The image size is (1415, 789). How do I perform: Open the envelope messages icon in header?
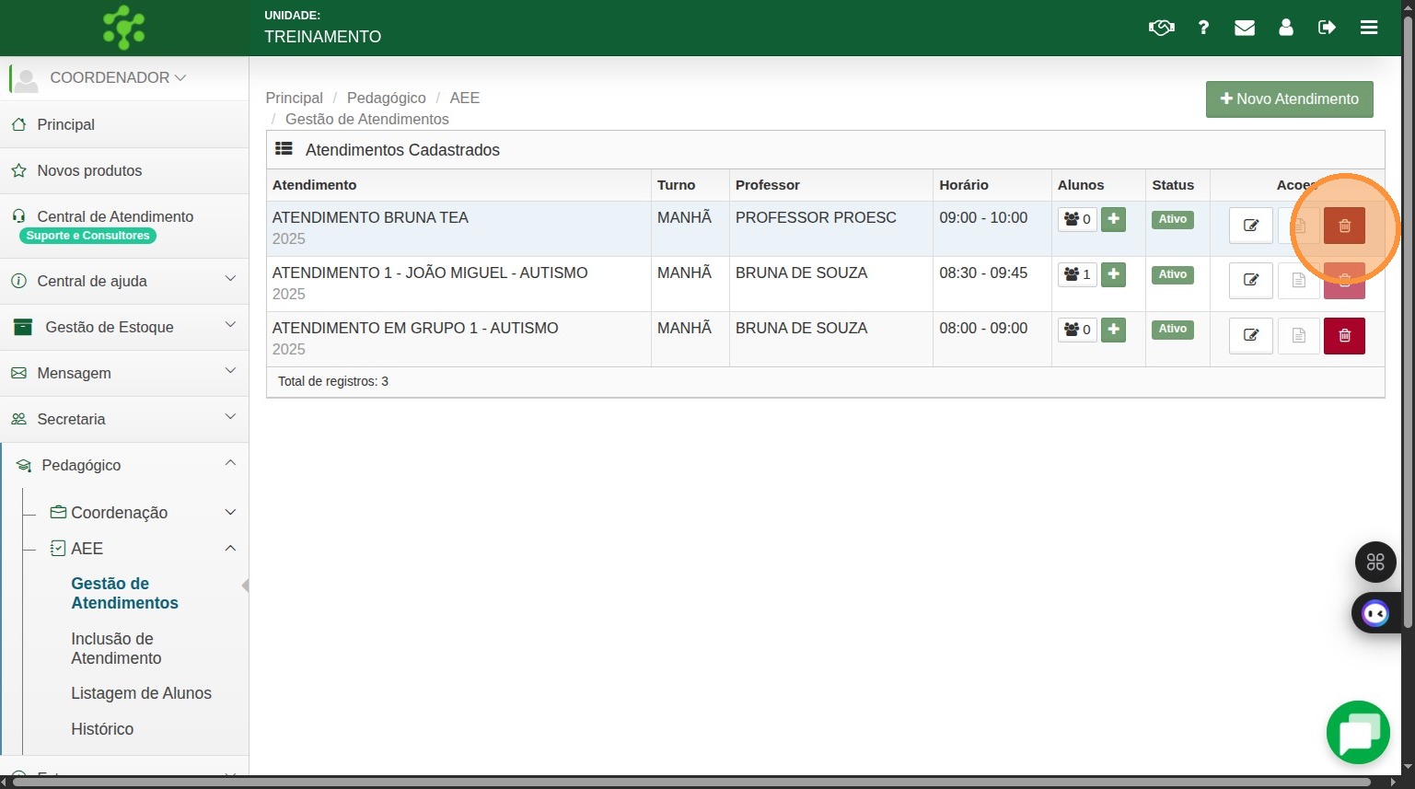(1245, 28)
